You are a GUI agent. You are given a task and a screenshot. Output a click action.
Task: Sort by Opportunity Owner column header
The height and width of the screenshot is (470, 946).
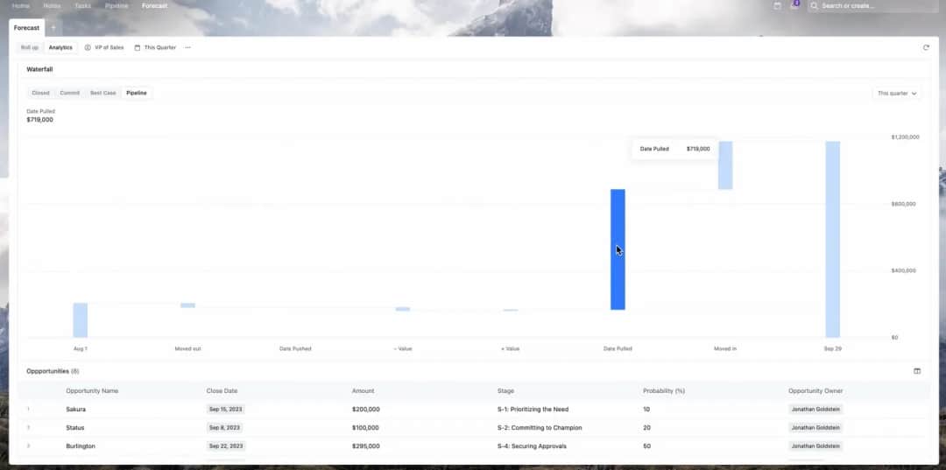[x=815, y=391]
